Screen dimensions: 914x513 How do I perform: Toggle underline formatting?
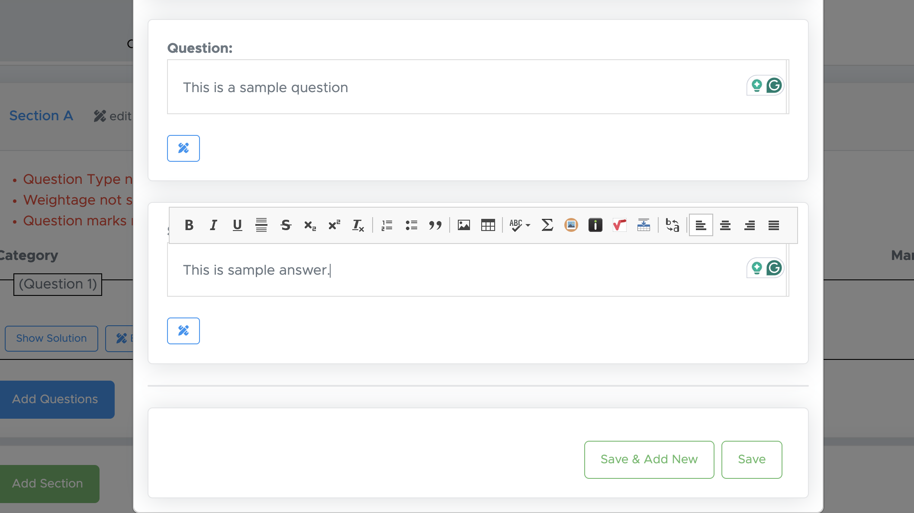[x=237, y=225]
